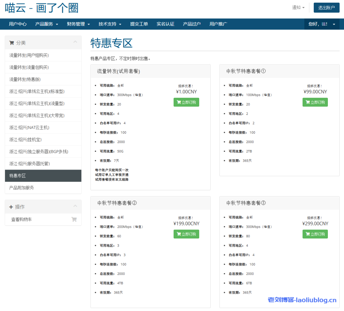Select 浙江·绍兴(NAT云主机) category in sidebar
Image resolution: width=344 pixels, height=311 pixels.
pyautogui.click(x=29, y=128)
